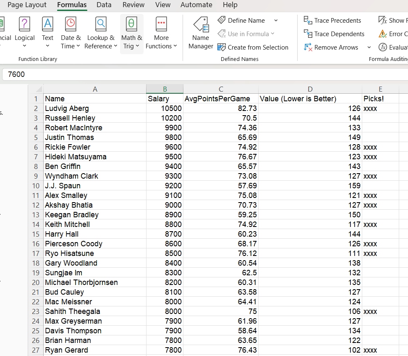
Task: Expand the Logical dropdown chevron
Action: point(24,46)
